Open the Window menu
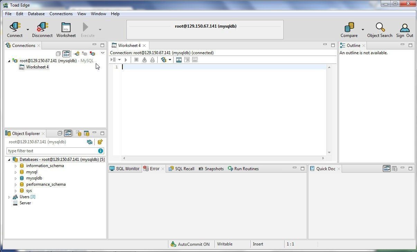 (x=99, y=14)
